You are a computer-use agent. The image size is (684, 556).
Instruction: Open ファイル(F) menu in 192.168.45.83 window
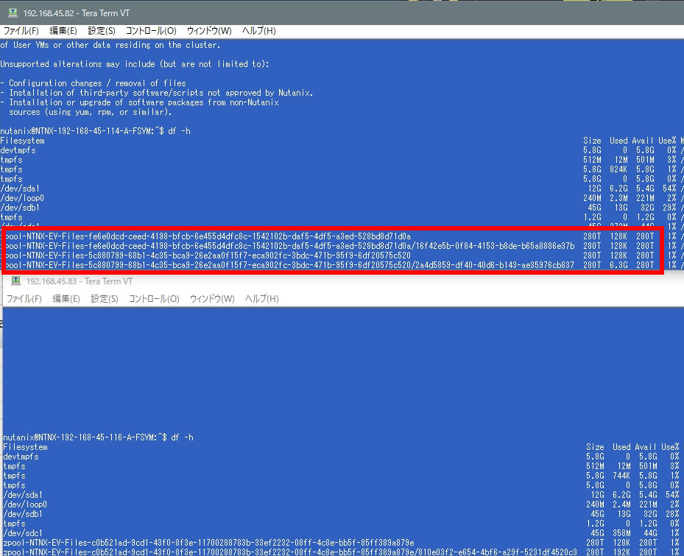point(24,298)
